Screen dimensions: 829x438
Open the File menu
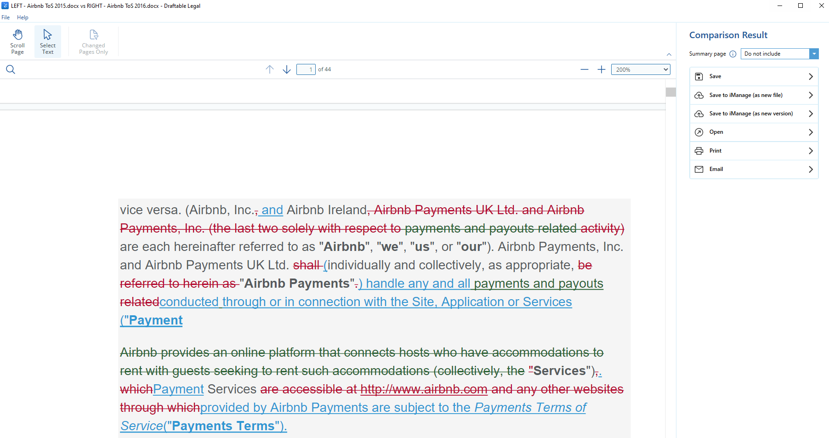click(6, 17)
